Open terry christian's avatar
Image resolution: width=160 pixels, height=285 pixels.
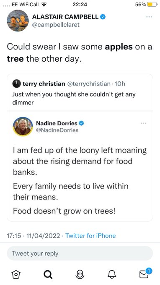16,84
